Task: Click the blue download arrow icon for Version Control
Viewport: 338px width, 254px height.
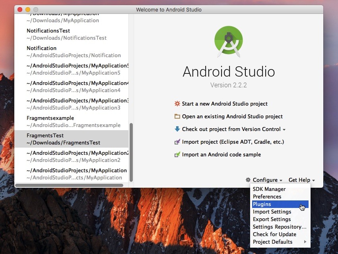Action: point(177,129)
